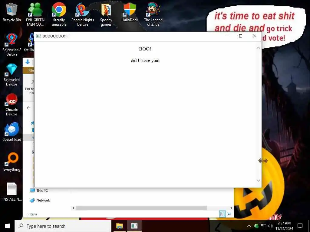Open the Bejeweled Deluxe diamond icon
The image size is (310, 232).
point(12,75)
